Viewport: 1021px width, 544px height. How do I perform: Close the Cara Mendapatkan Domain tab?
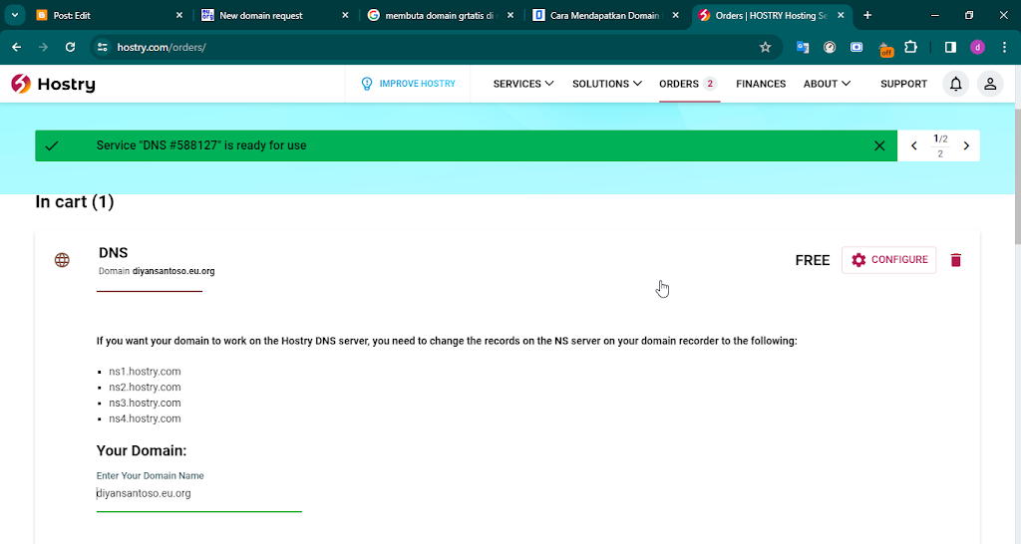(x=675, y=15)
